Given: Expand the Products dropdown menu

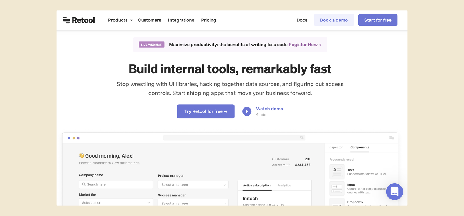Looking at the screenshot, I should 120,20.
